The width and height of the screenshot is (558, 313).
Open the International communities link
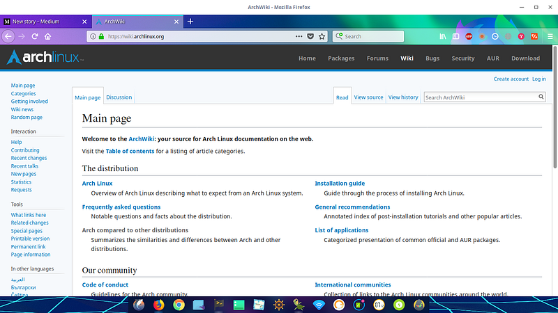pos(353,284)
